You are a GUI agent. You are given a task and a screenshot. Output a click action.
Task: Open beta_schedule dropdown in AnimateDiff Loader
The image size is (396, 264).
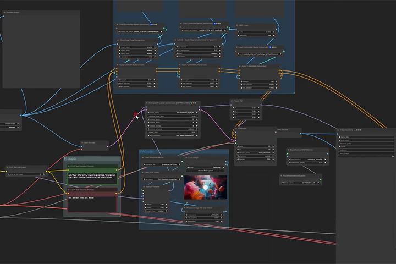click(x=173, y=135)
